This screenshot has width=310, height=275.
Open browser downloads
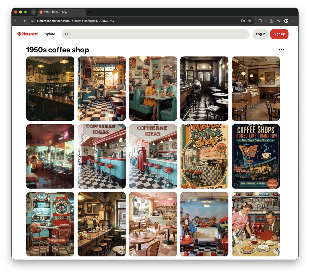271,21
